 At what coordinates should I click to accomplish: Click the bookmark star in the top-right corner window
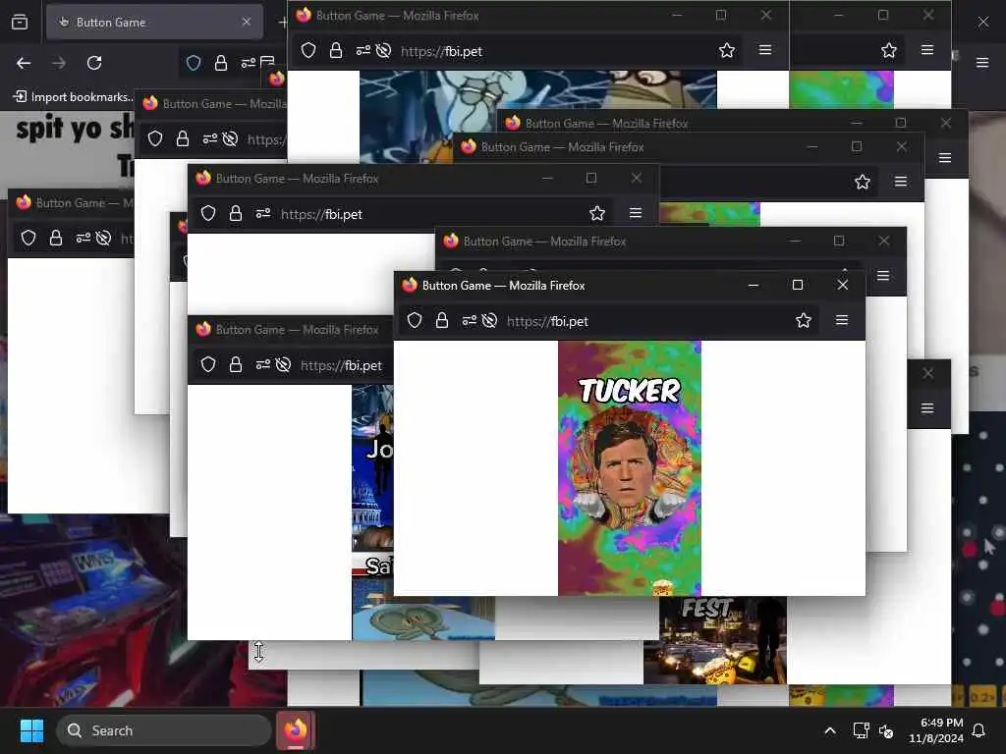click(x=888, y=51)
